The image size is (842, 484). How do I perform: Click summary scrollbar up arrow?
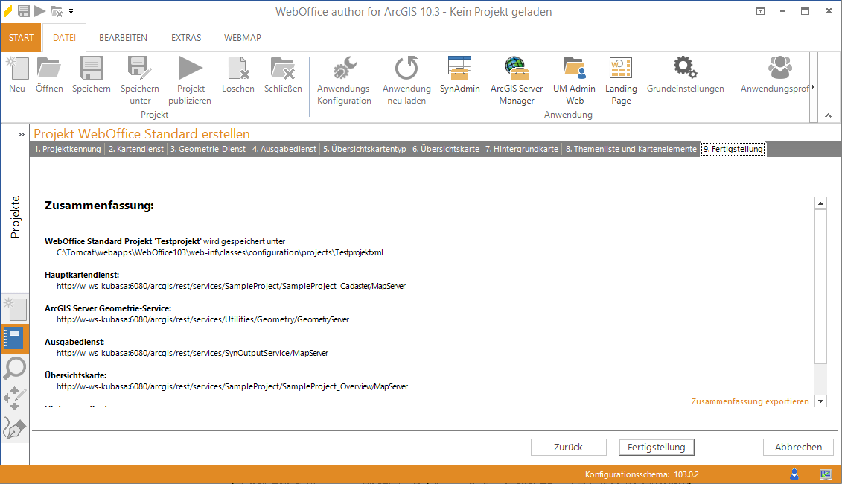(820, 203)
